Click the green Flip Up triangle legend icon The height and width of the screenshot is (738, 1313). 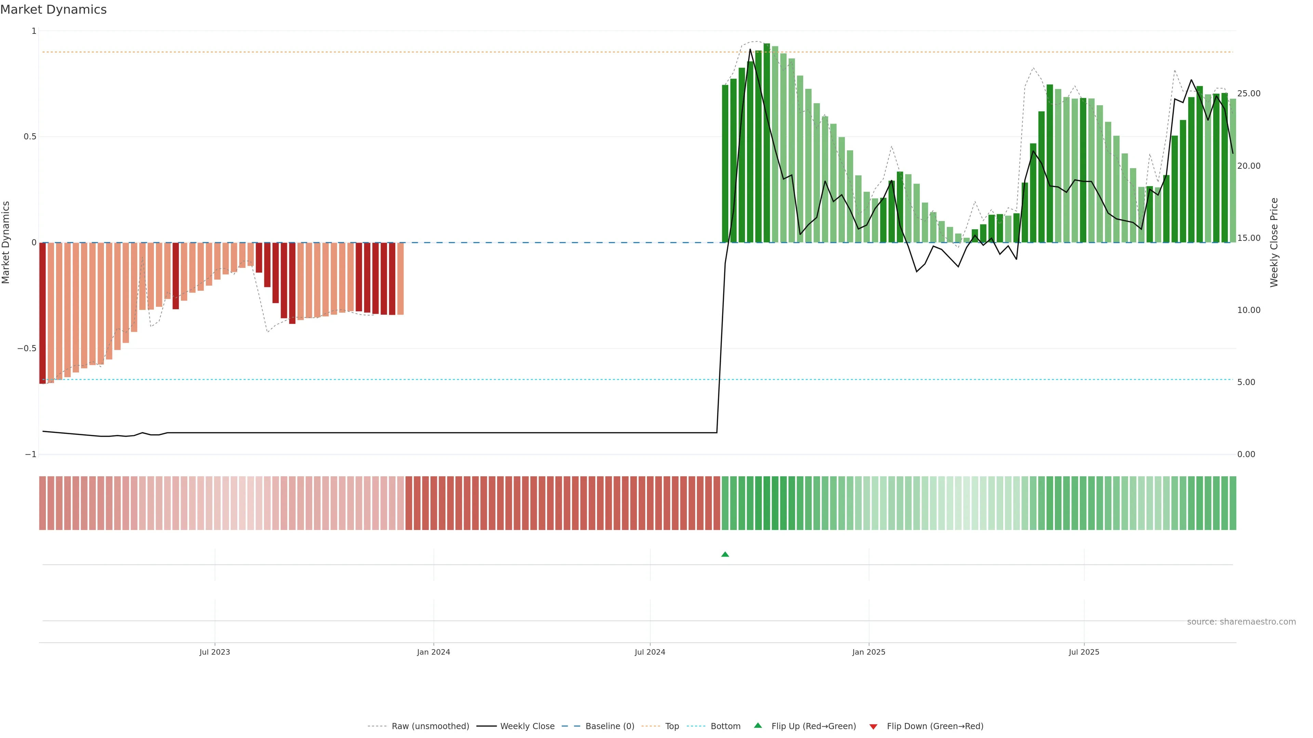[x=757, y=725]
